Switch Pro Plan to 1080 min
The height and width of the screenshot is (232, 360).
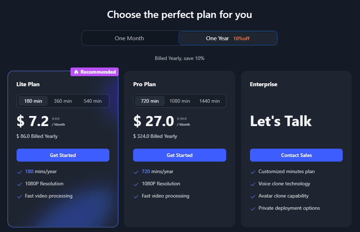(180, 101)
